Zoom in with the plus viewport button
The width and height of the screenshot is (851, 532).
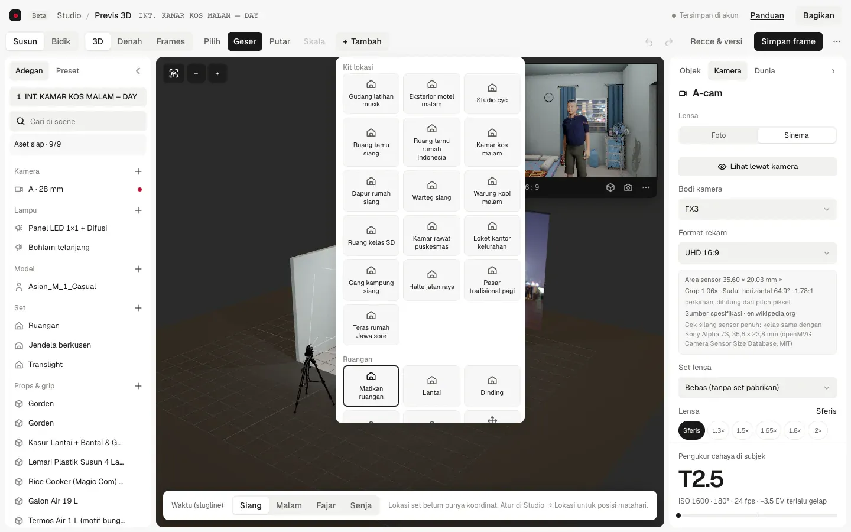(217, 73)
